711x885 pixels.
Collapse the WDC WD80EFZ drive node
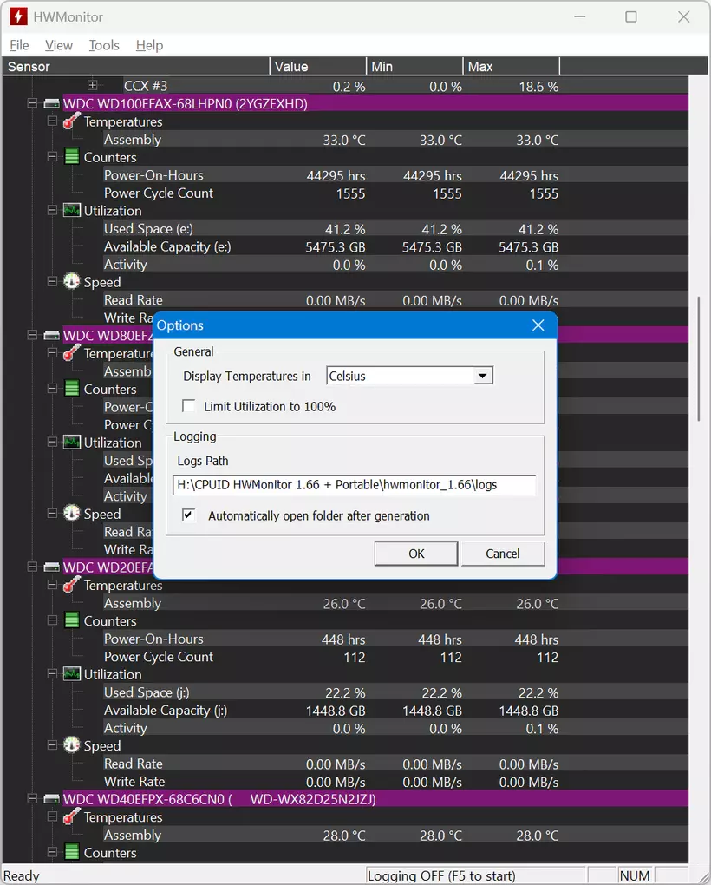[32, 335]
